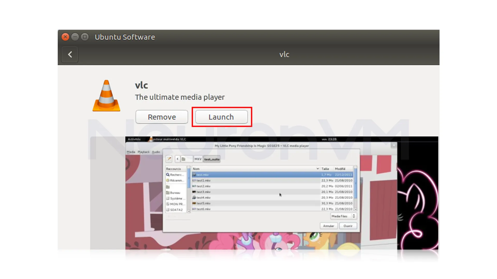The height and width of the screenshot is (279, 497).
Task: Click the back arrow in header bar
Action: click(70, 55)
